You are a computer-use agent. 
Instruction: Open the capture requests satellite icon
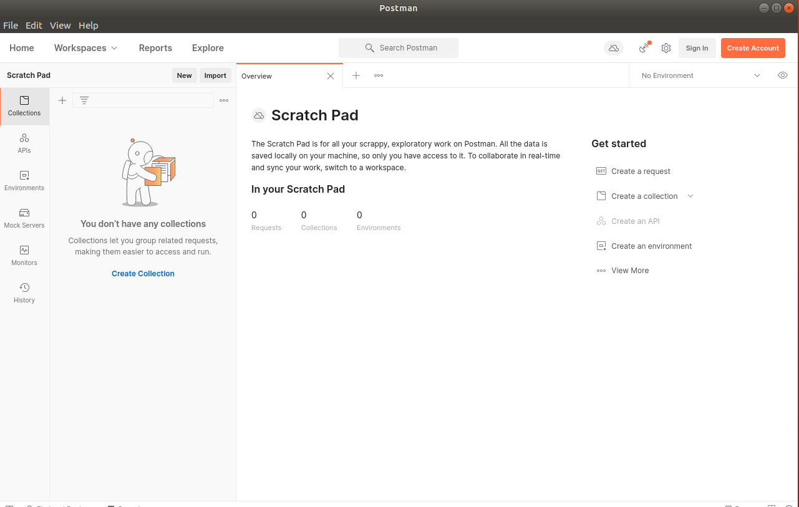point(644,48)
